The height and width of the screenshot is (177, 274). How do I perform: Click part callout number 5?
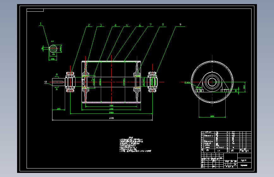point(127,26)
